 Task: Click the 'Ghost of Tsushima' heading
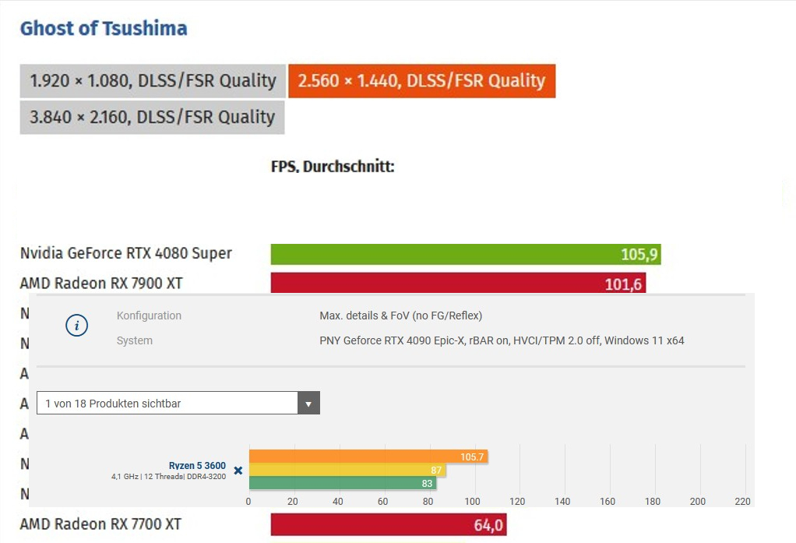pyautogui.click(x=104, y=28)
